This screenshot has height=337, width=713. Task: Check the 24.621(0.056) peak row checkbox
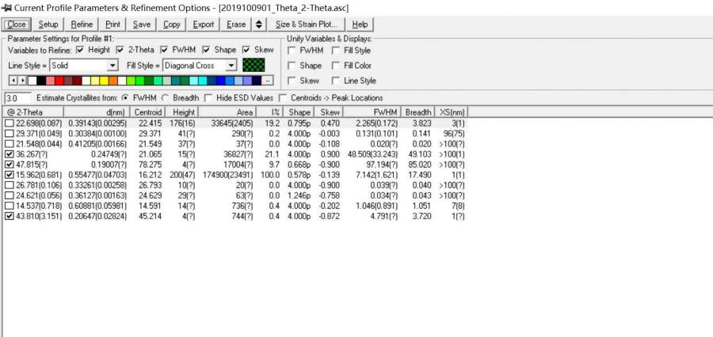[x=10, y=195]
